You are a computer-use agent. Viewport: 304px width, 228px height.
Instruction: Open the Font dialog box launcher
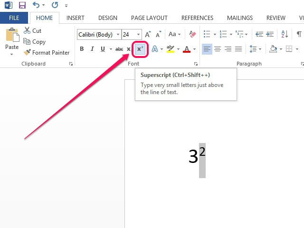coord(196,64)
